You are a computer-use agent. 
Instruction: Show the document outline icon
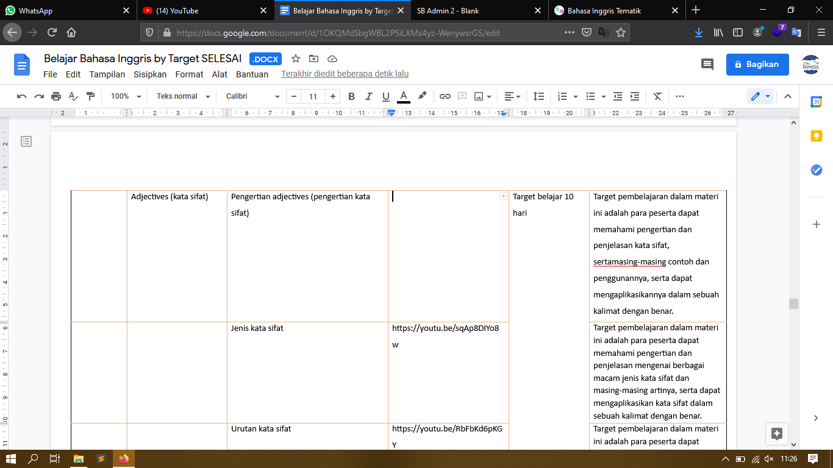click(26, 141)
